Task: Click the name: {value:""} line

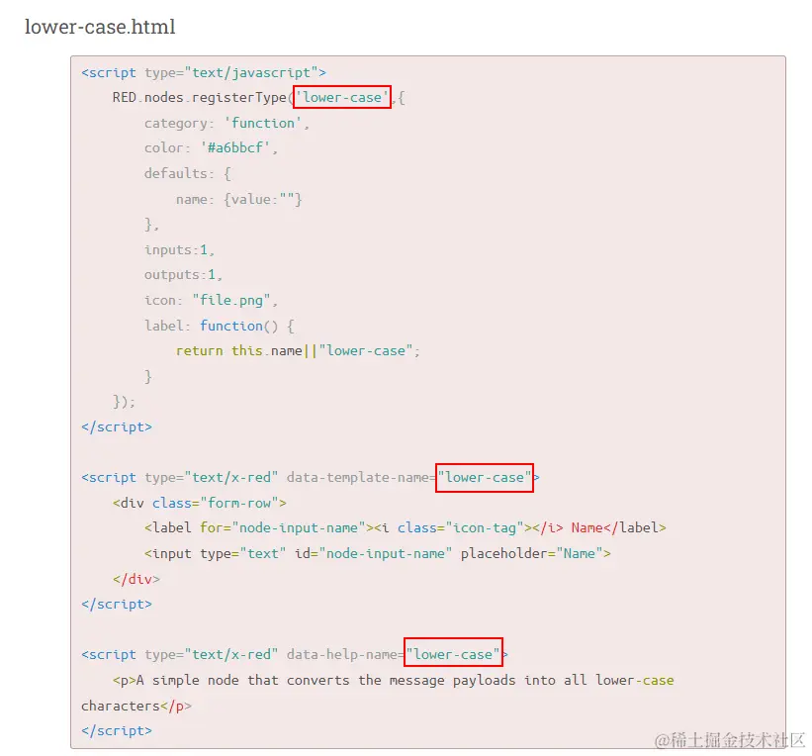Action: (238, 199)
